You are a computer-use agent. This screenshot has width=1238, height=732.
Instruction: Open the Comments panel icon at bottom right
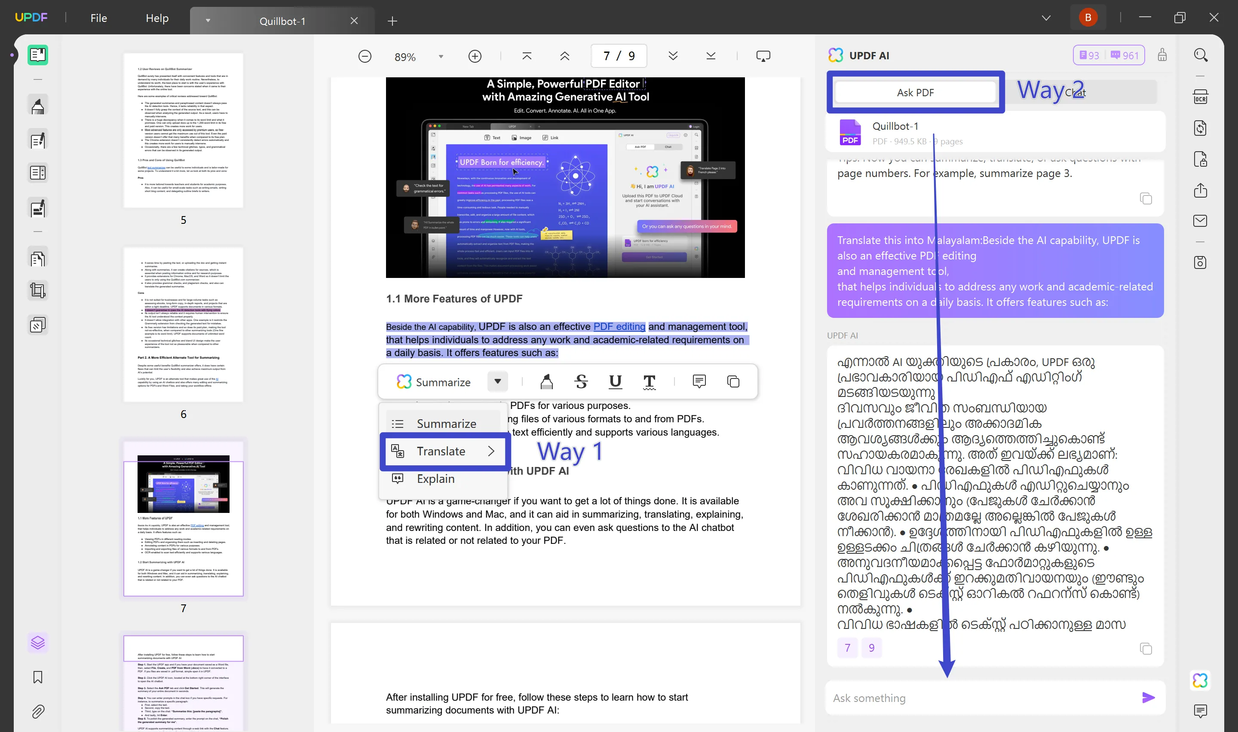click(1200, 711)
